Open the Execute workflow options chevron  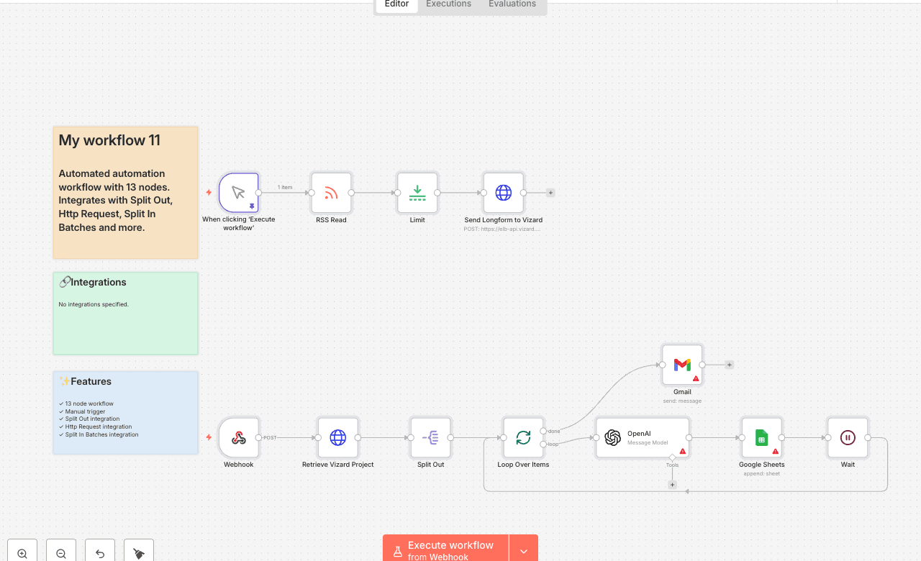(x=523, y=550)
